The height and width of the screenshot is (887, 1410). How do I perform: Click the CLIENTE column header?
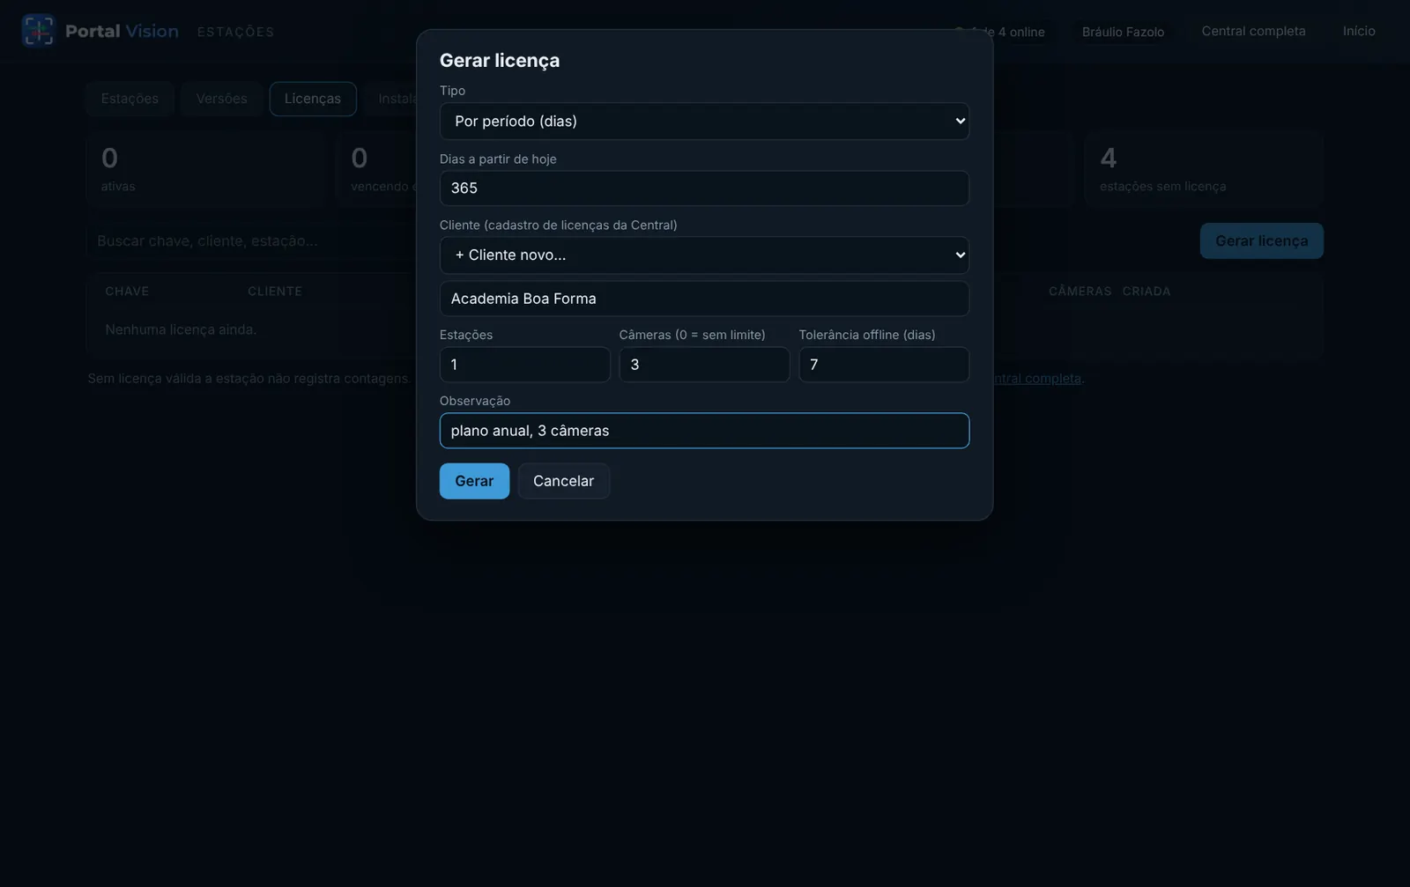click(275, 292)
